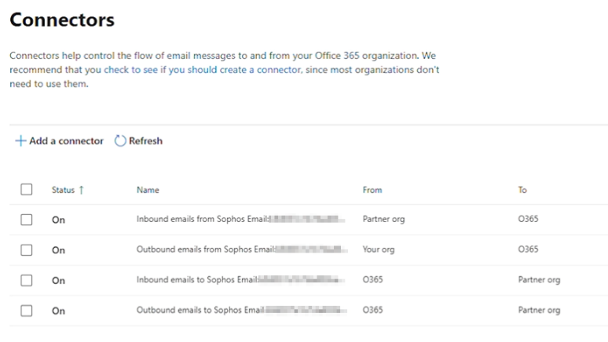Image resolution: width=608 pixels, height=342 pixels.
Task: Open the 'check to see if you should create a connector' link
Action: pyautogui.click(x=202, y=70)
